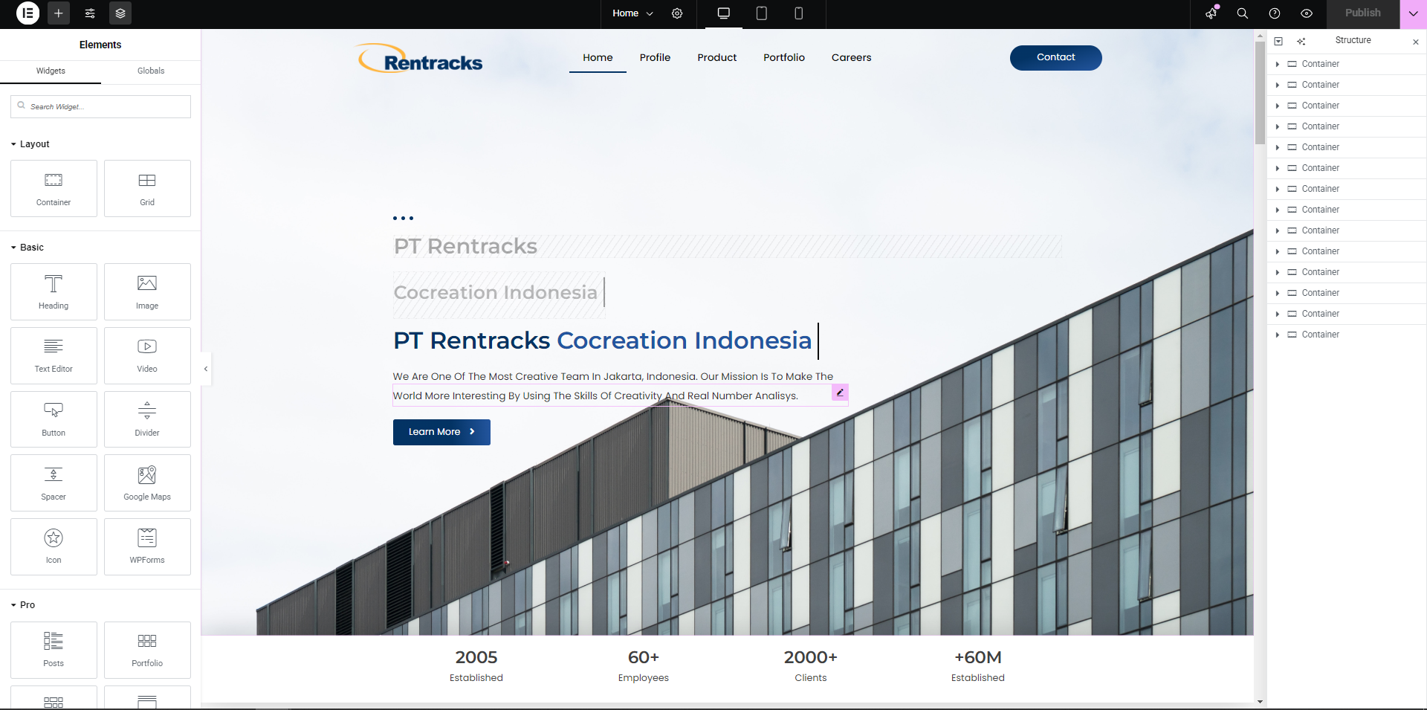Open the Add Element plus button
This screenshot has height=710, width=1427.
59,13
